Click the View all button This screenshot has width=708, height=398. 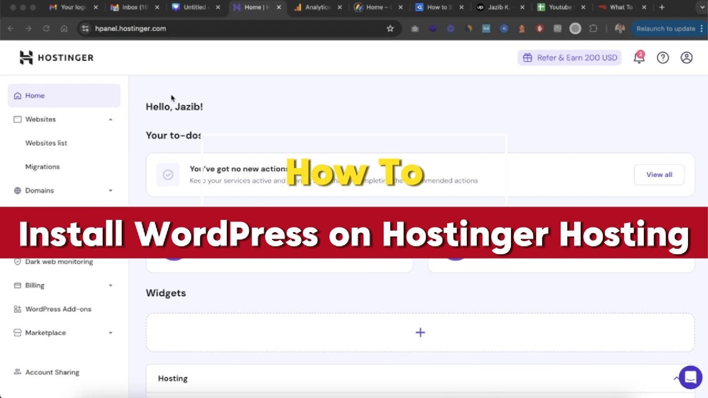pyautogui.click(x=659, y=175)
